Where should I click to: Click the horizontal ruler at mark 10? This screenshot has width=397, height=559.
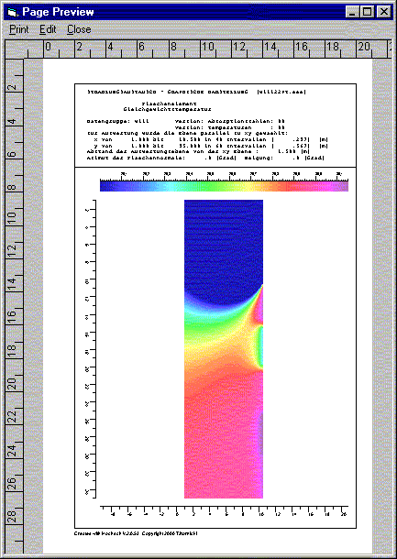(x=209, y=47)
